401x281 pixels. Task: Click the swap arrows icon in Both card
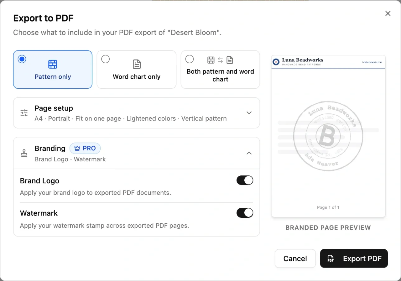[220, 60]
